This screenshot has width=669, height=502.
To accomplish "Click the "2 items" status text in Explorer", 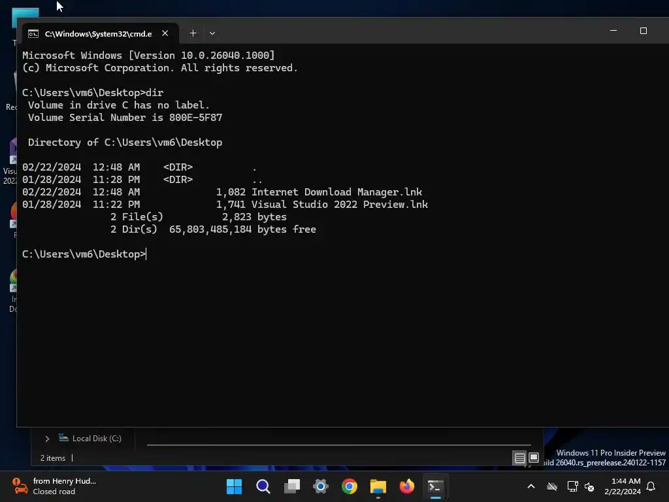I will [x=53, y=458].
